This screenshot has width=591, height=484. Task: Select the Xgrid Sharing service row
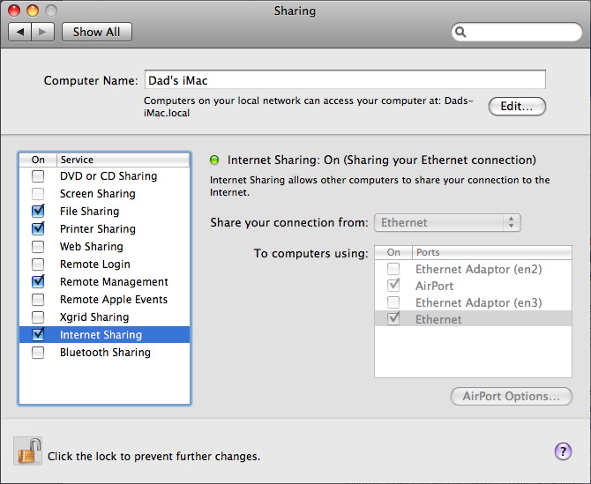point(104,317)
